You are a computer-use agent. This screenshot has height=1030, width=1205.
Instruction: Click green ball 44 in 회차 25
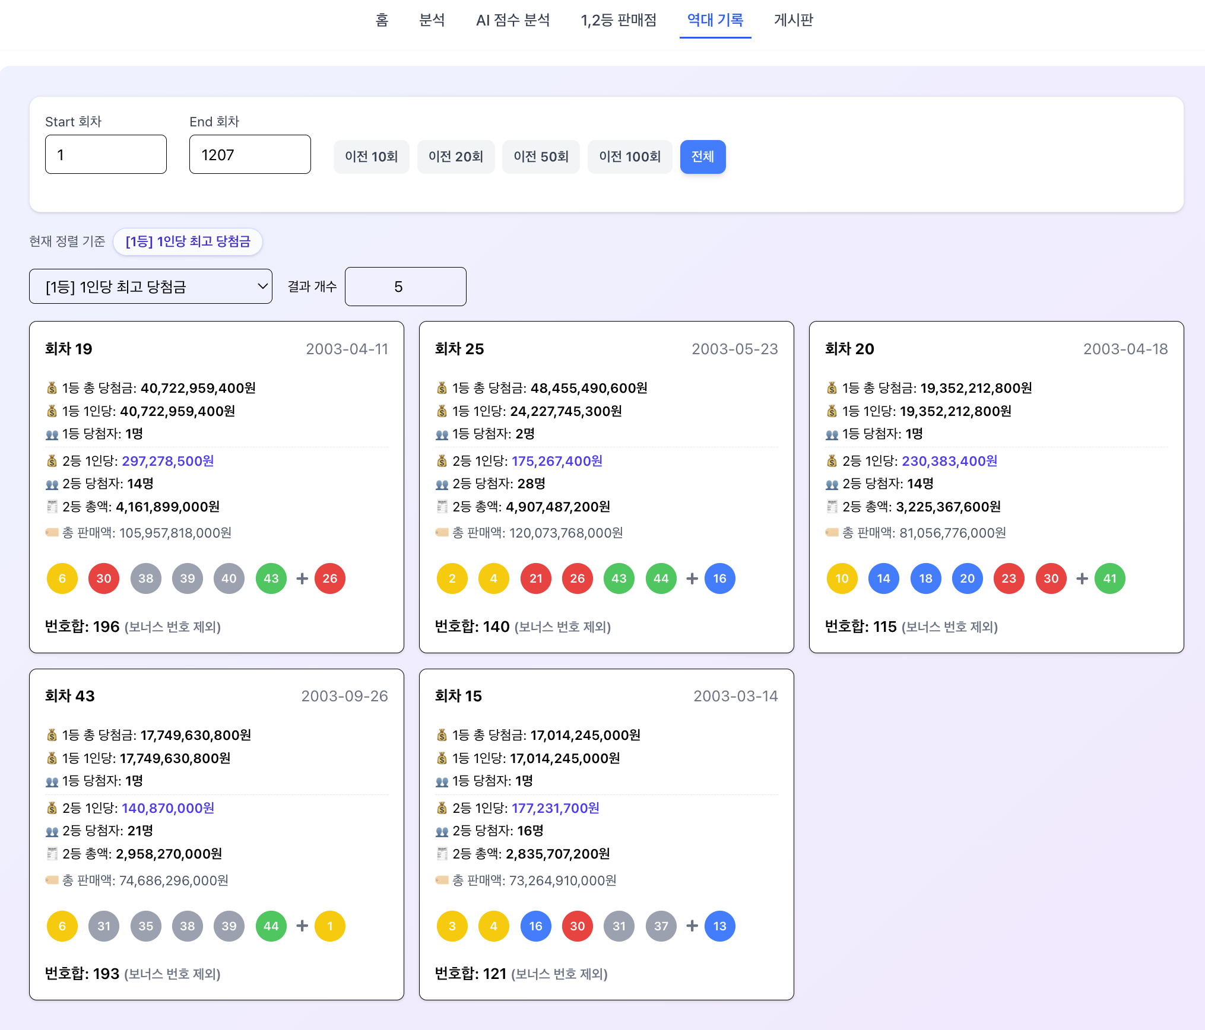[661, 578]
